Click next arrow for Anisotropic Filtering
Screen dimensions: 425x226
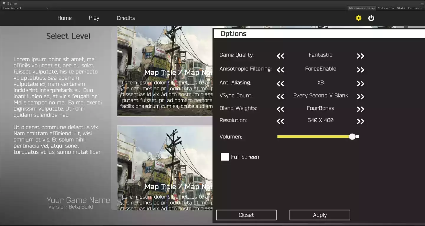(x=360, y=70)
